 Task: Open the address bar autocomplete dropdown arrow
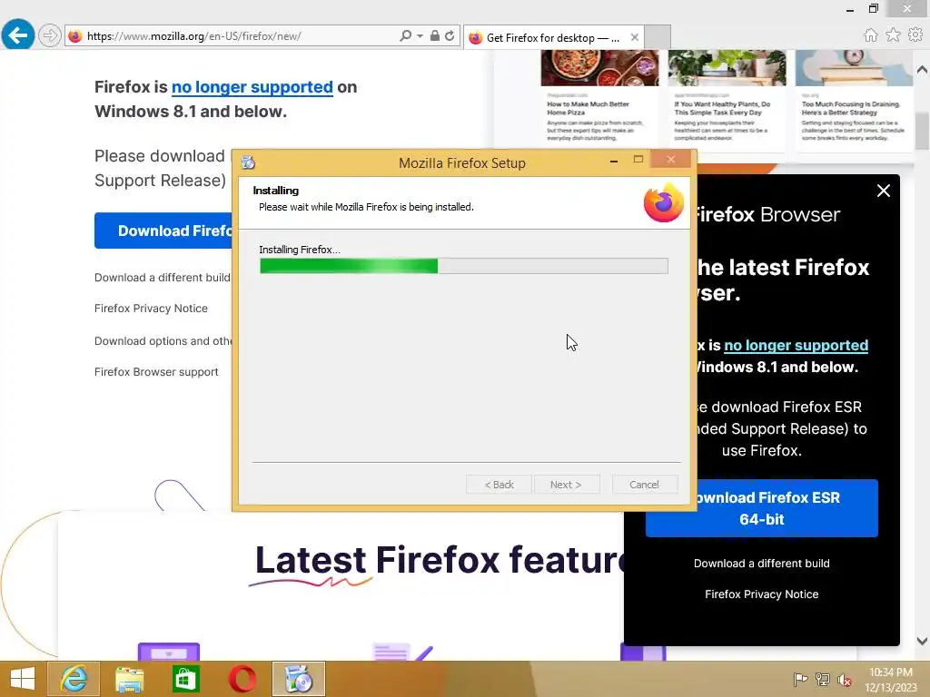pos(420,35)
